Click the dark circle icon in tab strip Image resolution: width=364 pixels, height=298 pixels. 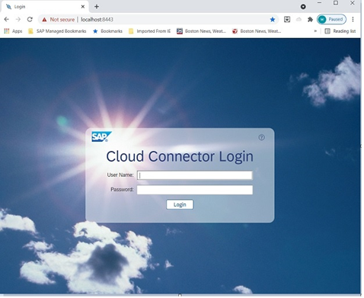point(303,7)
